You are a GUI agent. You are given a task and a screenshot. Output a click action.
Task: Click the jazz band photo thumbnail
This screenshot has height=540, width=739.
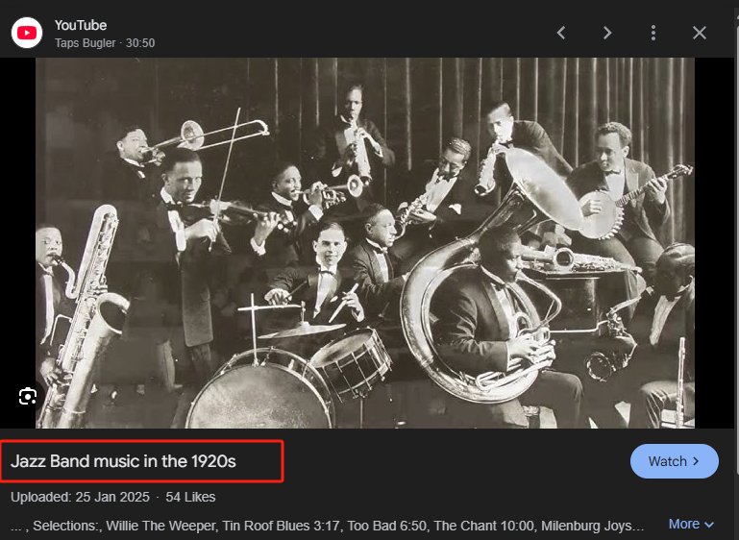[365, 242]
